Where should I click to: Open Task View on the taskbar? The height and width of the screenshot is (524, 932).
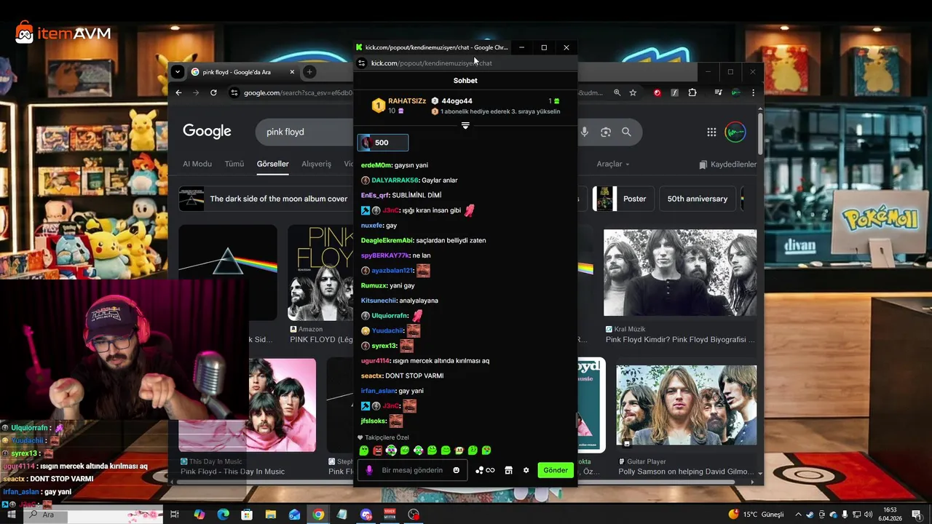point(175,515)
